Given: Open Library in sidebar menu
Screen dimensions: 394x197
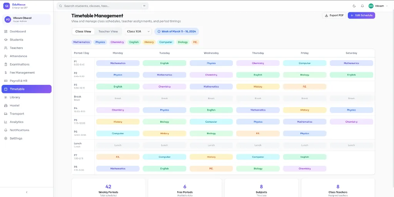Looking at the screenshot, I should click(27, 97).
